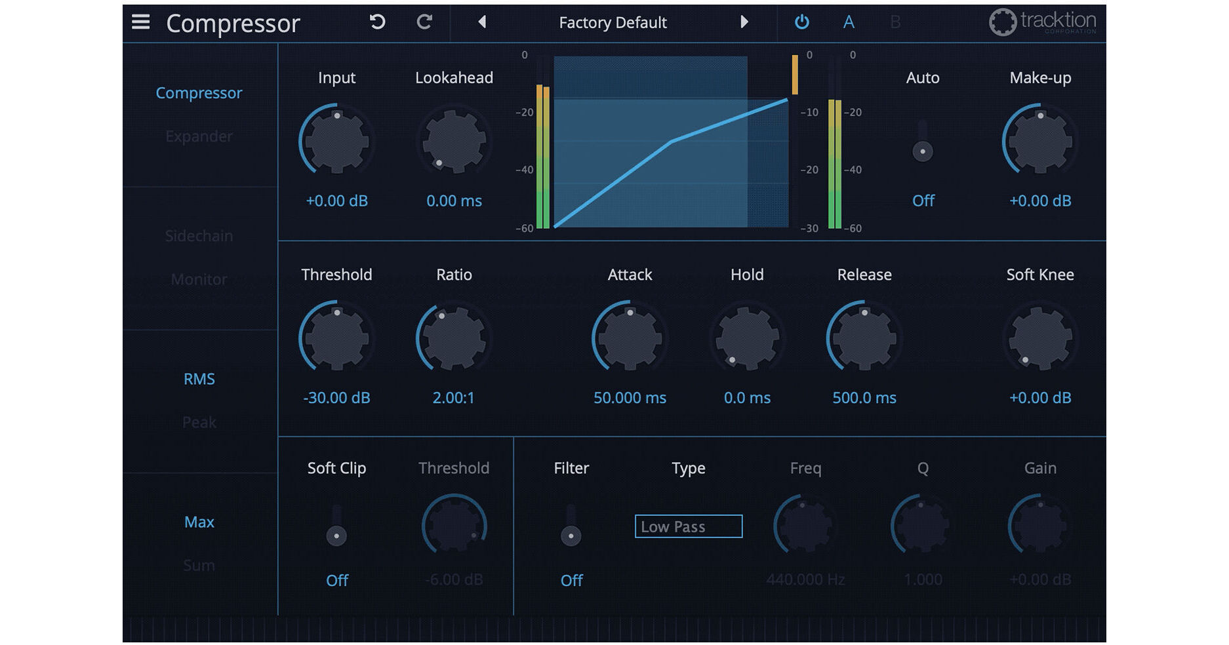Viewport: 1229px width, 645px height.
Task: Open the Factory Default preset selector
Action: point(613,22)
